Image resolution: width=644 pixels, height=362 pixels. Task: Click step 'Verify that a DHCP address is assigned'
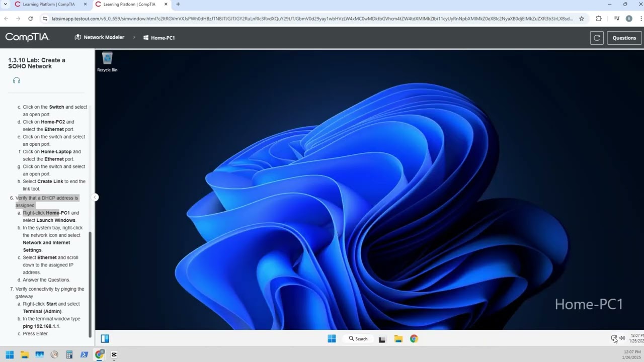coord(47,202)
